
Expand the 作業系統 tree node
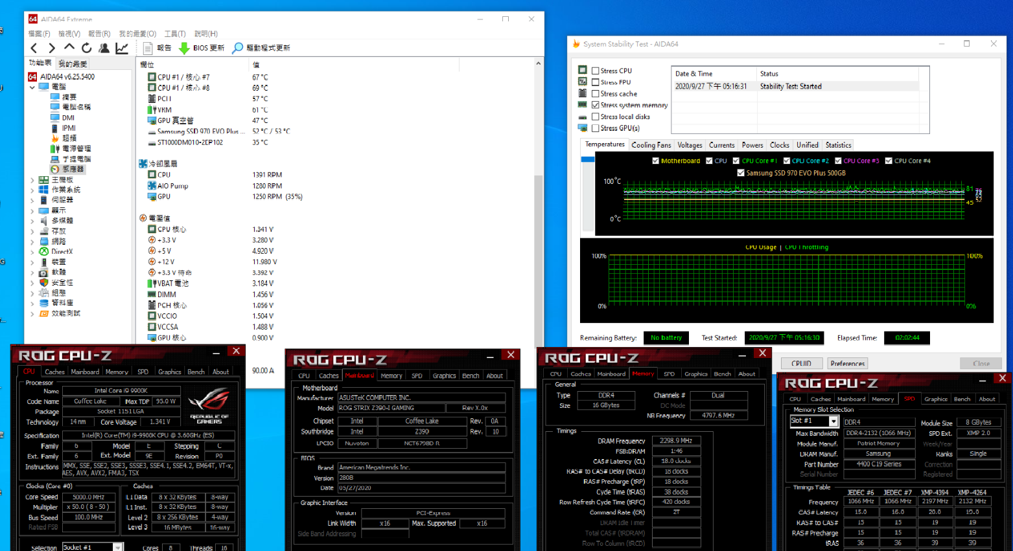(x=32, y=190)
